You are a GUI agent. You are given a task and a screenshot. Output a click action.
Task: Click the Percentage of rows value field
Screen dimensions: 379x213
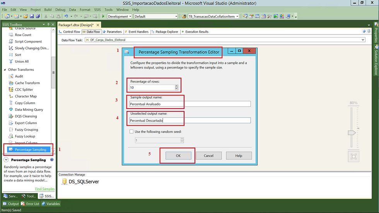pyautogui.click(x=152, y=87)
